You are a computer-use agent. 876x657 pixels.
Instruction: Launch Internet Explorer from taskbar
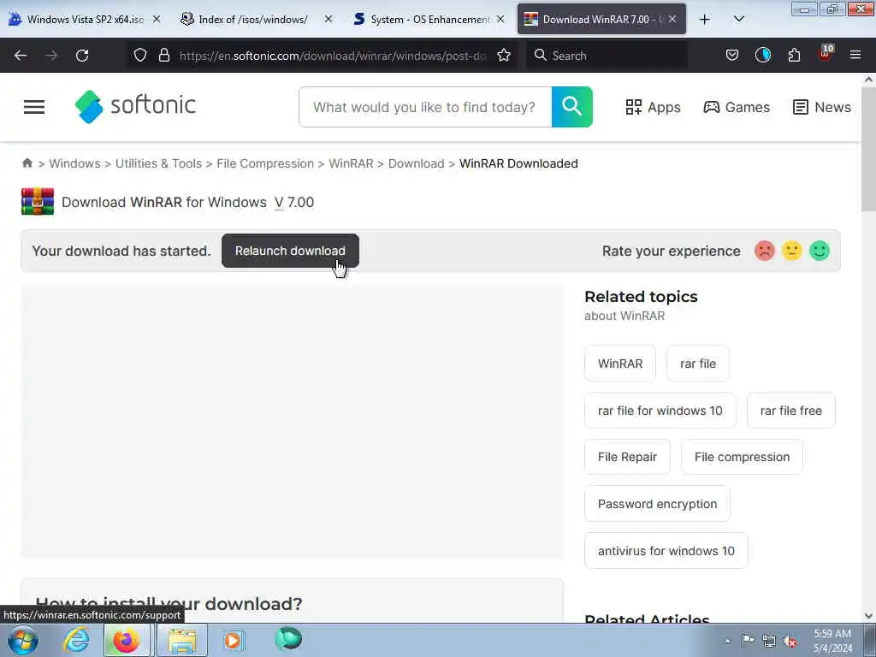click(x=75, y=640)
